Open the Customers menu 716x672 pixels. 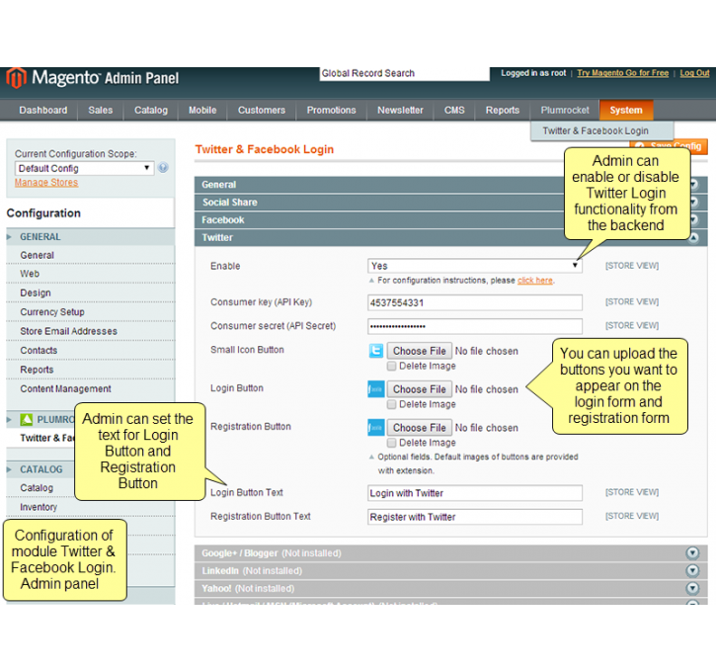(261, 110)
